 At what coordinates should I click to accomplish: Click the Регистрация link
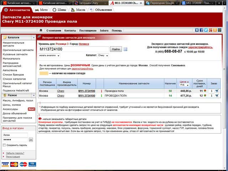coord(13,156)
